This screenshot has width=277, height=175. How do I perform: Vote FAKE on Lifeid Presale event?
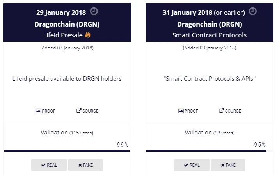click(85, 165)
